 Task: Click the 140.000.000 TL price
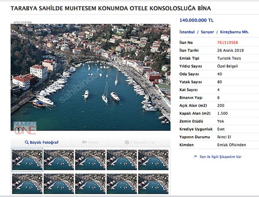tap(196, 20)
